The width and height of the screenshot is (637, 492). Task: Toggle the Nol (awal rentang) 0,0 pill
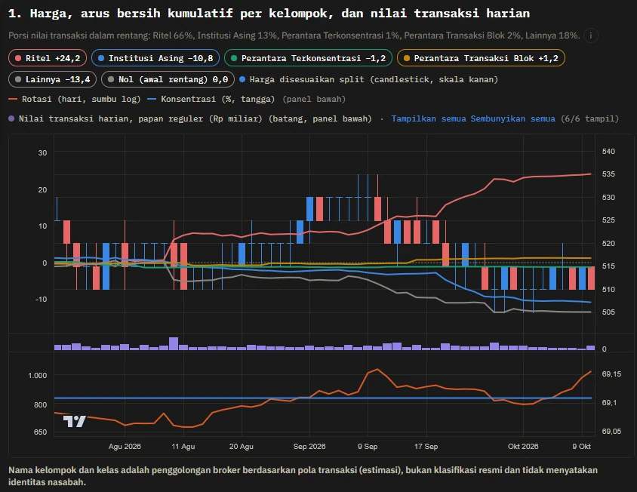pyautogui.click(x=168, y=79)
